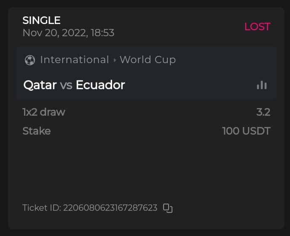Click the 1x2 draw market label
This screenshot has width=290, height=236.
pos(44,112)
